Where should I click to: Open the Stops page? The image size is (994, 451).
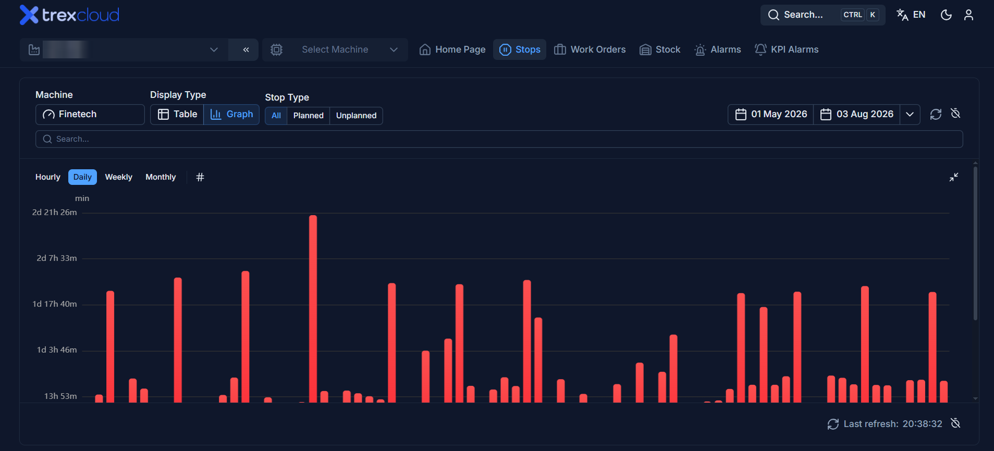520,49
